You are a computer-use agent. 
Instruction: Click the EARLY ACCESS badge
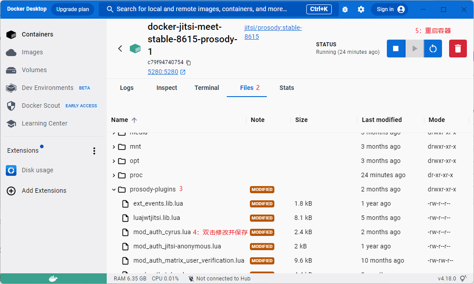click(x=81, y=106)
